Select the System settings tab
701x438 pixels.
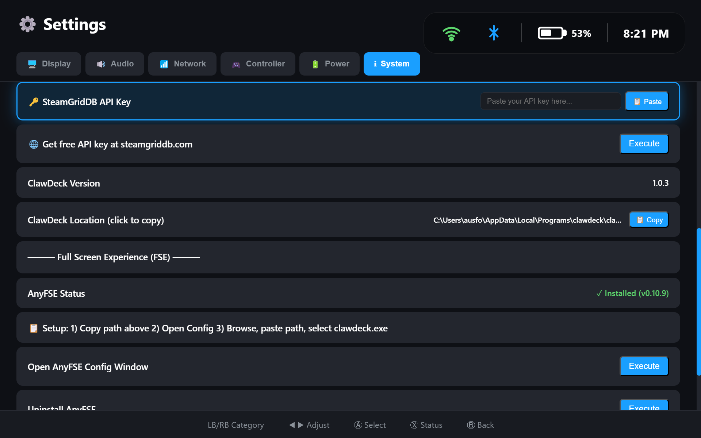392,64
